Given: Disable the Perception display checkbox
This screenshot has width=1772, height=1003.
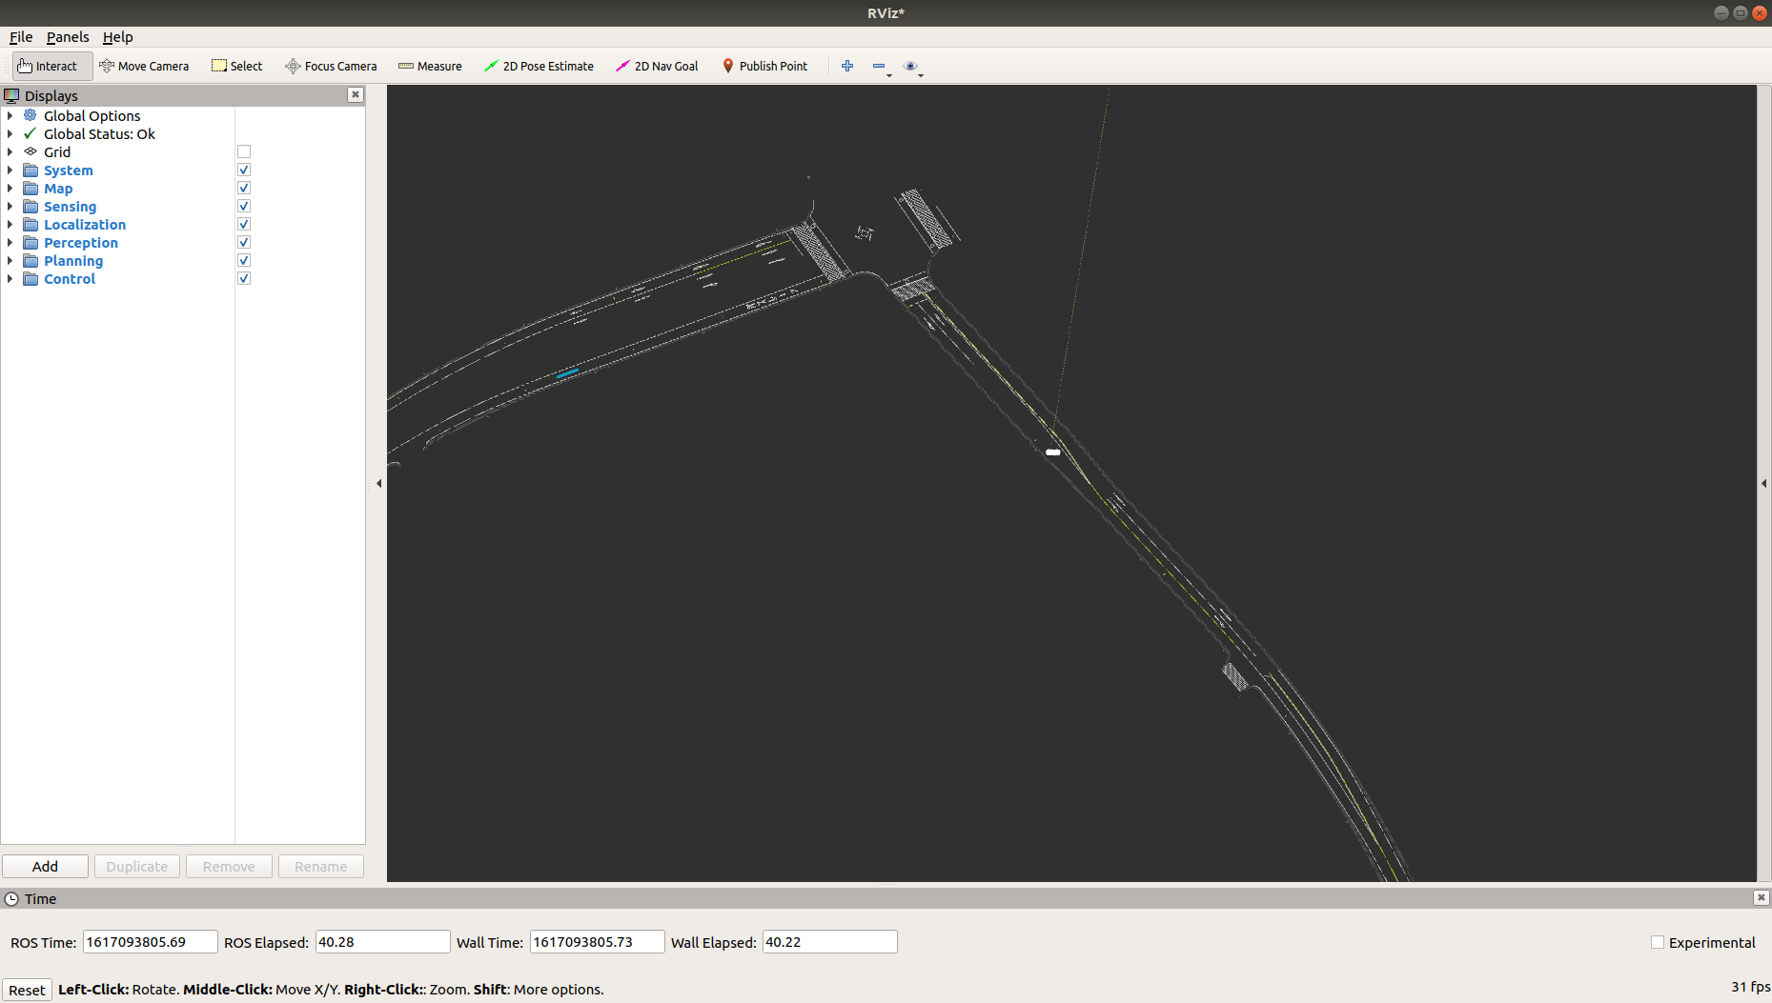Looking at the screenshot, I should point(244,242).
